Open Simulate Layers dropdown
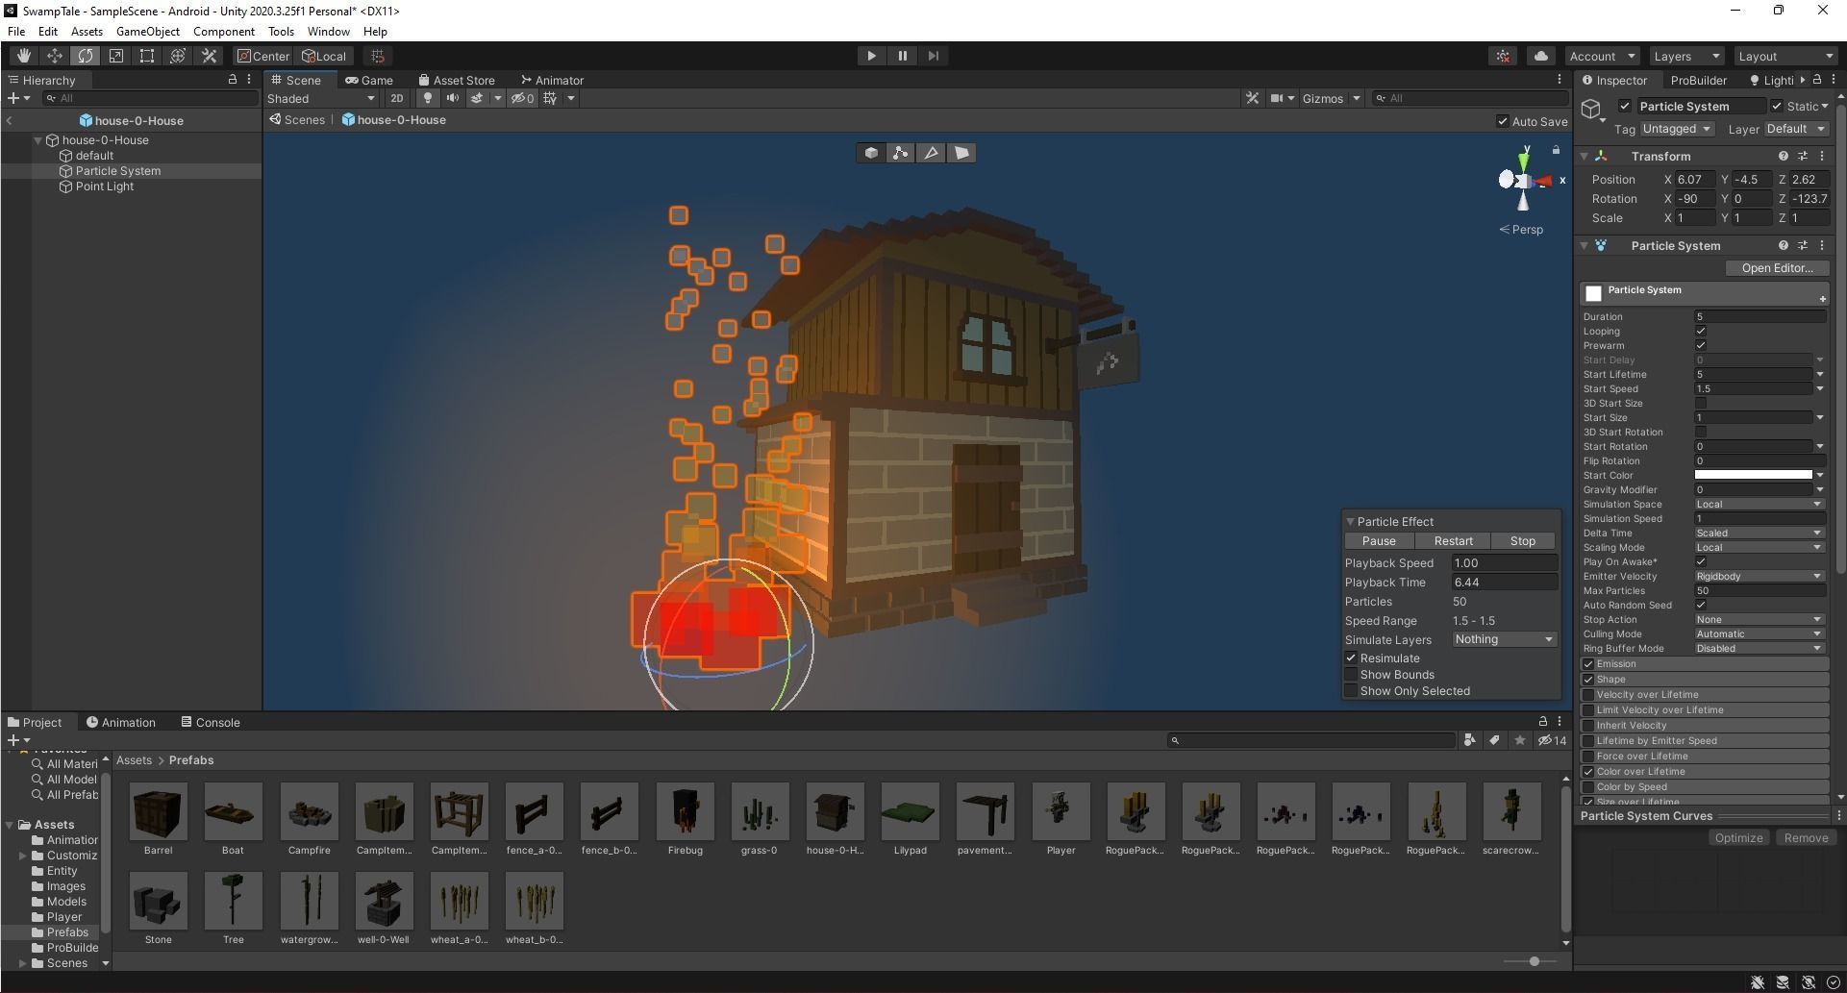Viewport: 1847px width, 993px height. point(1504,639)
